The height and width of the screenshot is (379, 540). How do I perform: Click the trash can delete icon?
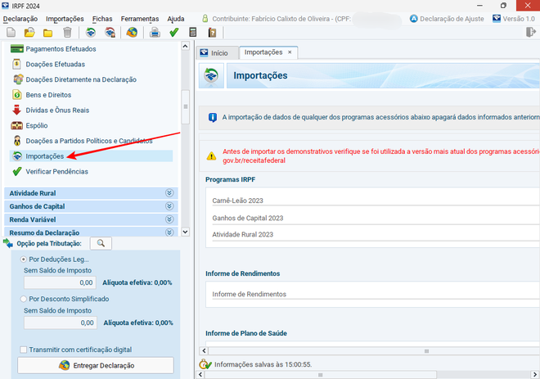[x=67, y=33]
